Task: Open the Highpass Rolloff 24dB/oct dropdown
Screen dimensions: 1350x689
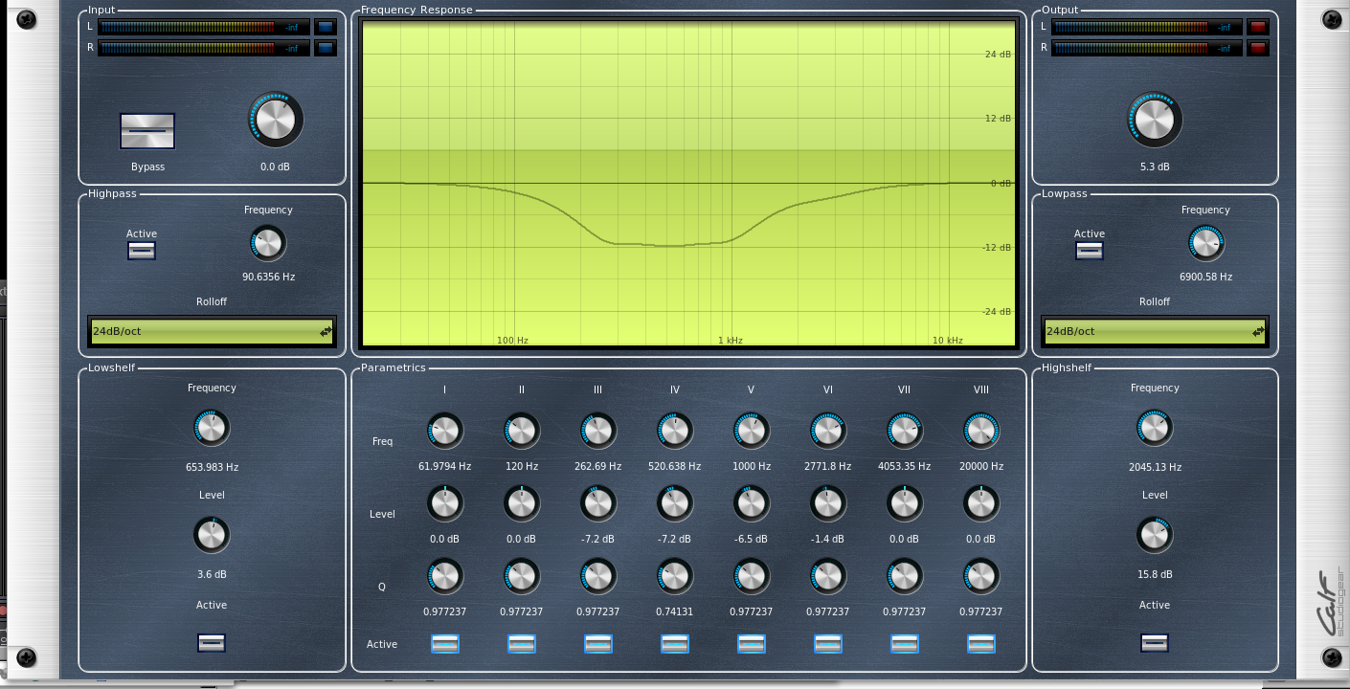Action: pyautogui.click(x=212, y=332)
